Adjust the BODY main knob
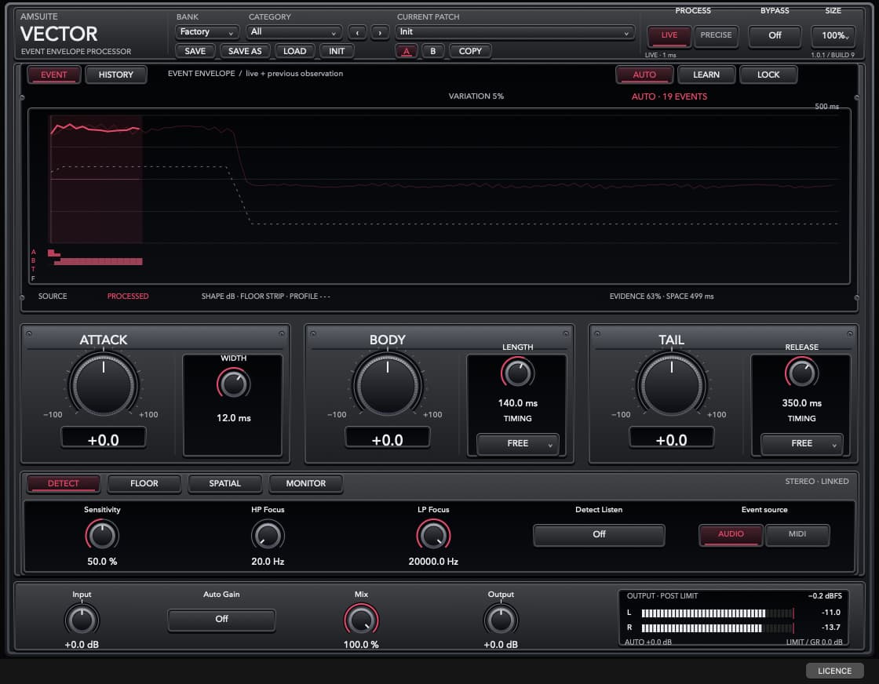This screenshot has height=684, width=879. [388, 384]
